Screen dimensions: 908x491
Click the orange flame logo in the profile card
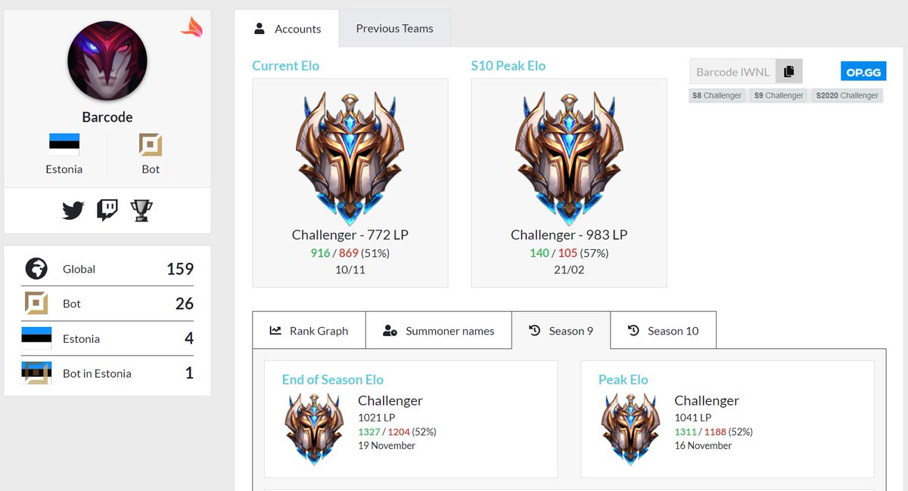click(x=191, y=27)
